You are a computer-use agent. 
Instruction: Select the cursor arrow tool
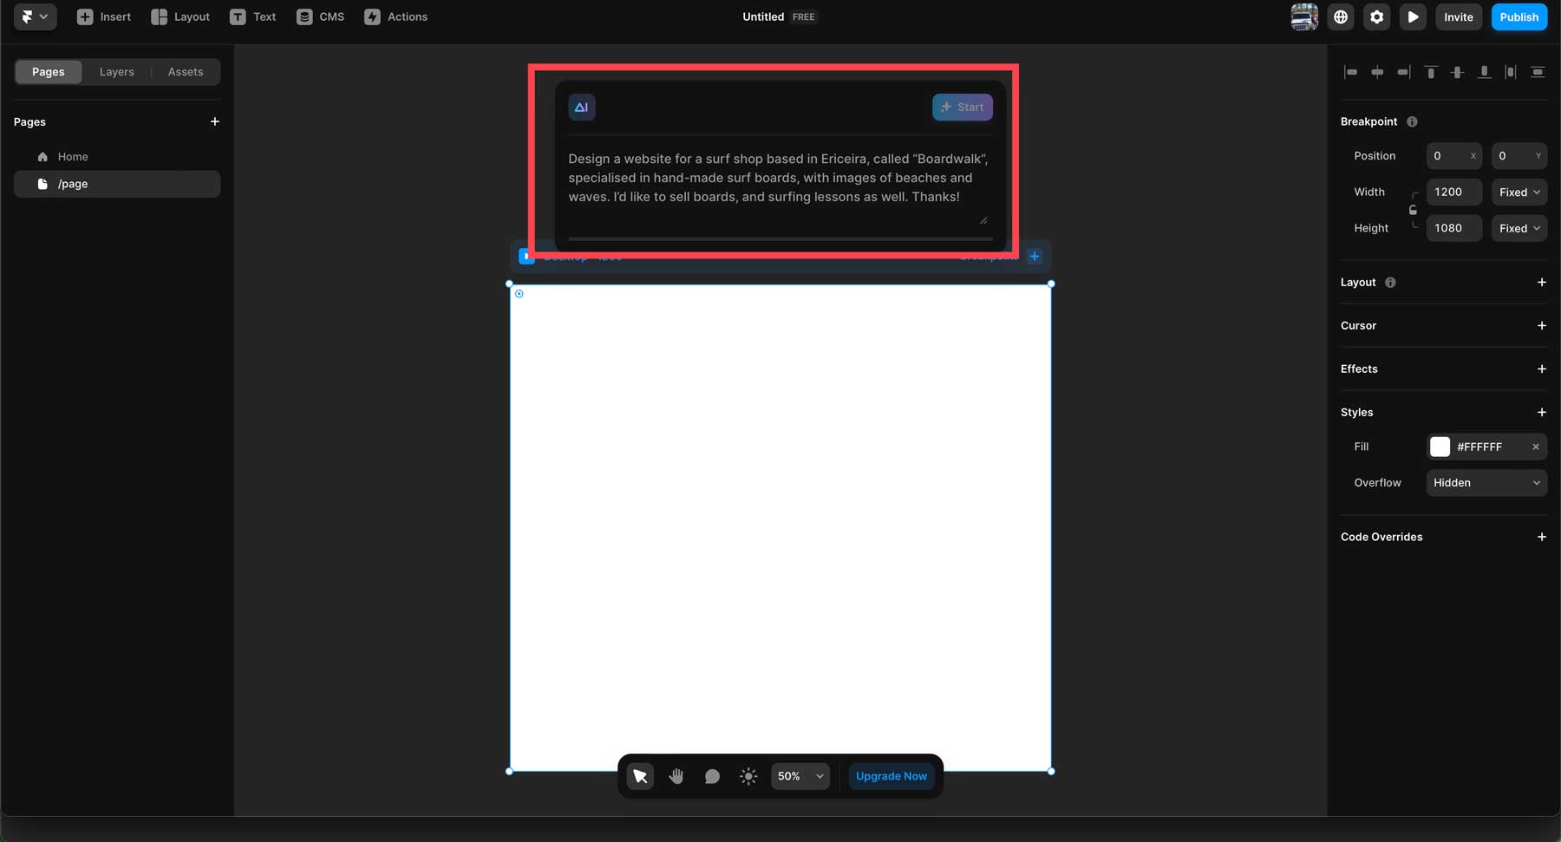pyautogui.click(x=639, y=776)
